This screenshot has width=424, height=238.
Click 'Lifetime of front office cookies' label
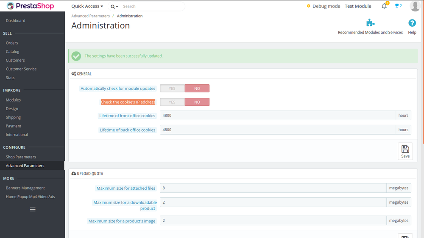pos(127,116)
